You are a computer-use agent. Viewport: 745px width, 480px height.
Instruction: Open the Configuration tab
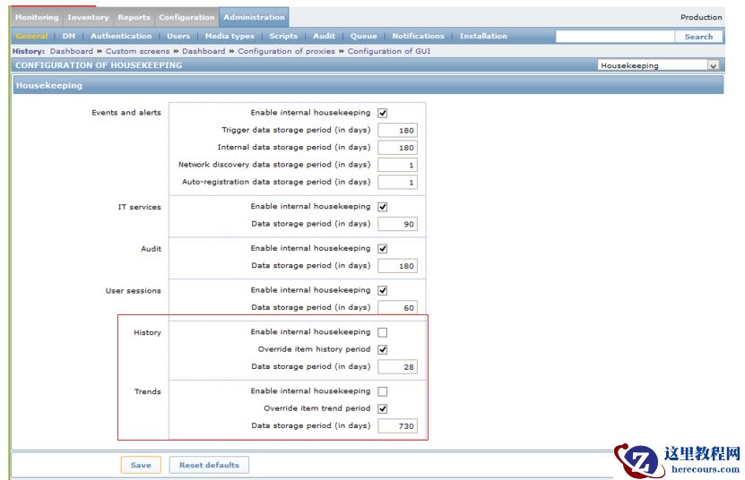186,18
